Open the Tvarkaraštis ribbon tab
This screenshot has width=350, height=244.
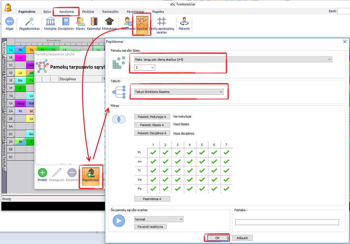[x=110, y=12]
